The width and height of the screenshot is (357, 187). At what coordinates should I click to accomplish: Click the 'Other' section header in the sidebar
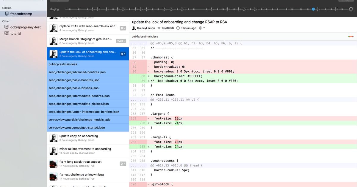(x=7, y=21)
